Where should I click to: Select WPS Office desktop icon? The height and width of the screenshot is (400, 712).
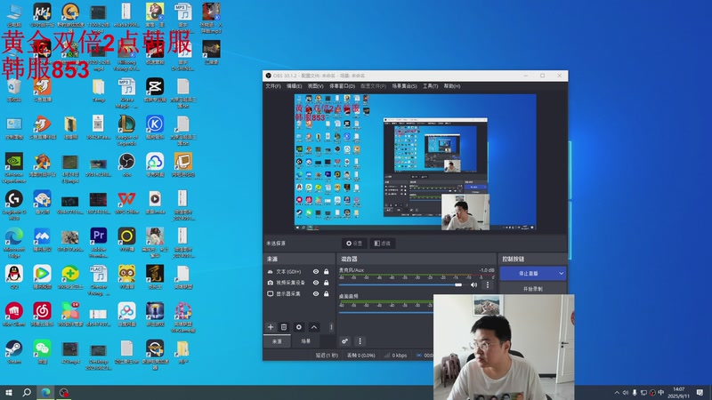[x=126, y=203]
